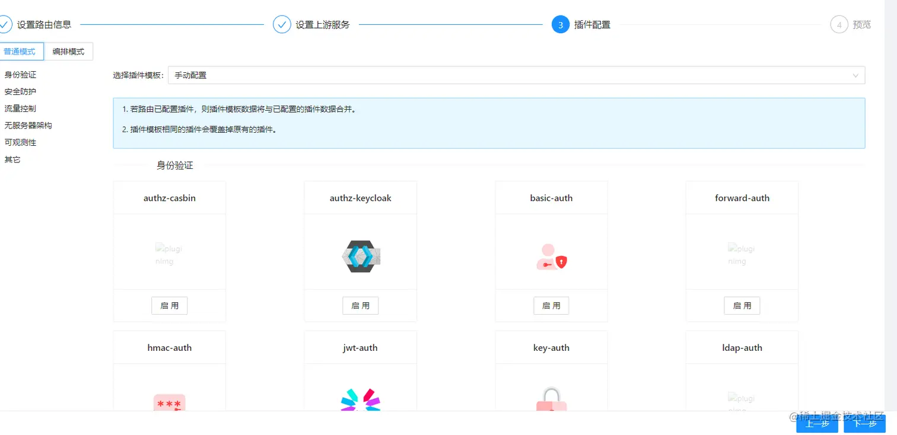Proceed with the 下一步 button
This screenshot has width=897, height=435.
864,423
